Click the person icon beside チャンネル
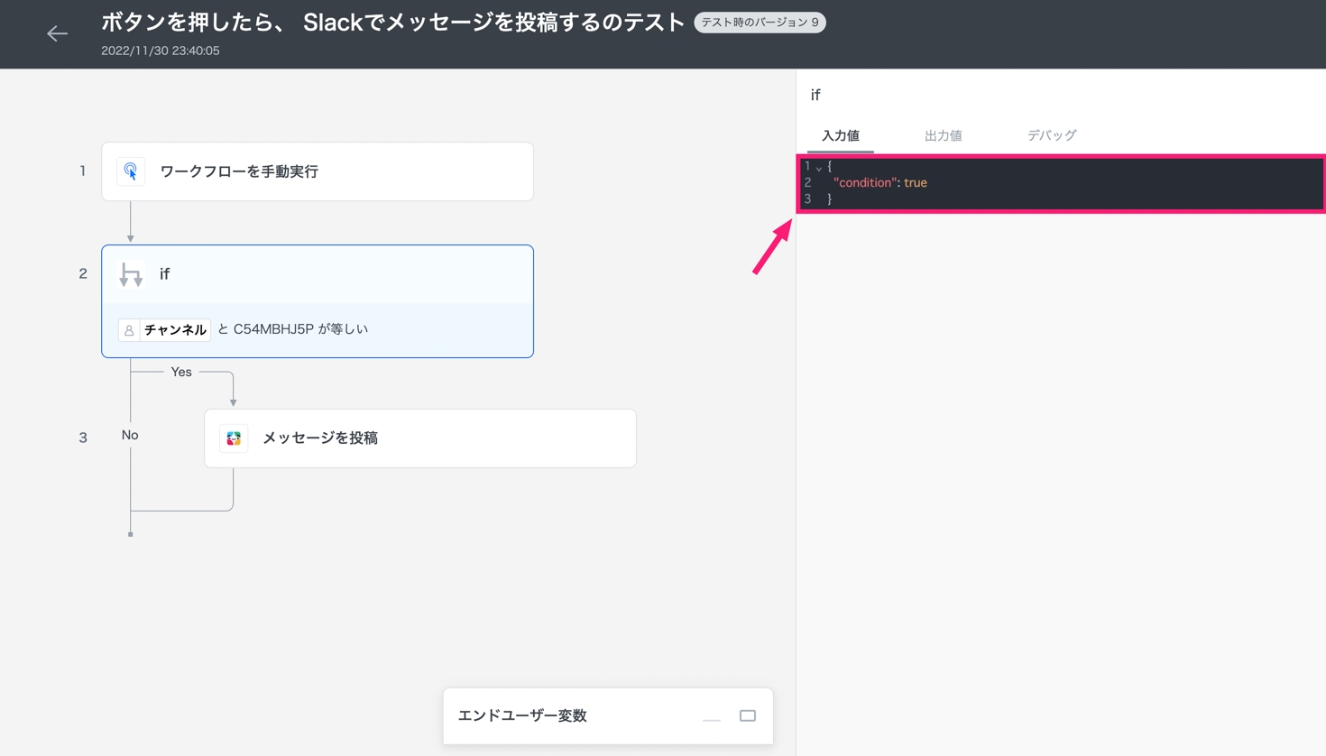The width and height of the screenshot is (1326, 756). pyautogui.click(x=129, y=330)
